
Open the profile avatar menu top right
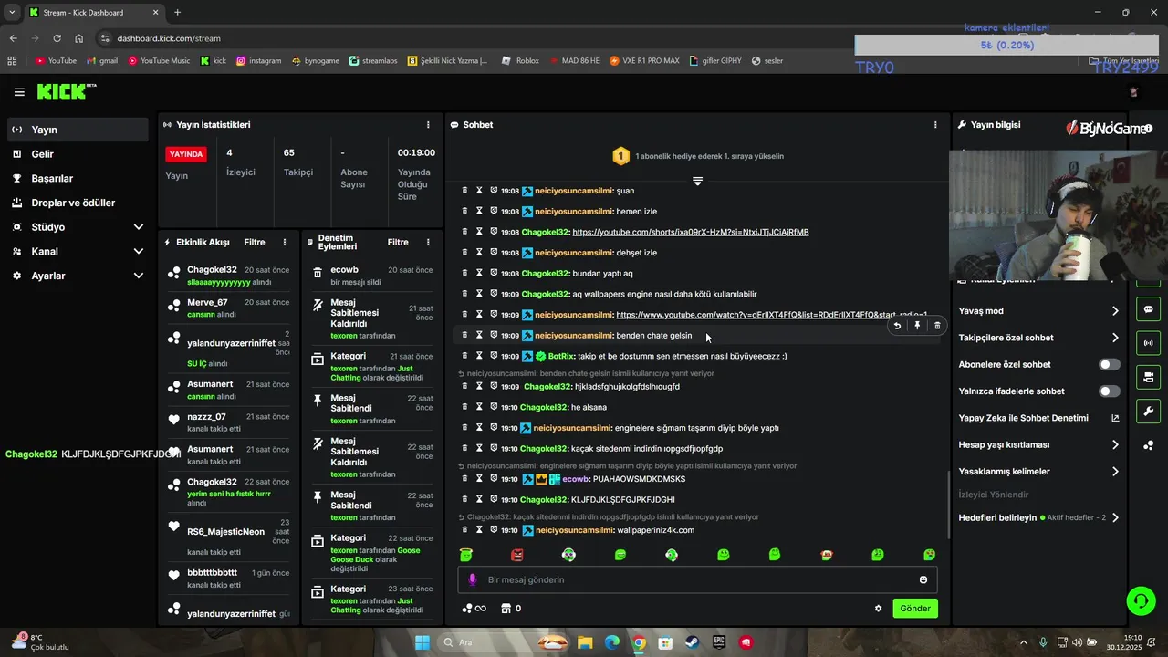pyautogui.click(x=1134, y=92)
